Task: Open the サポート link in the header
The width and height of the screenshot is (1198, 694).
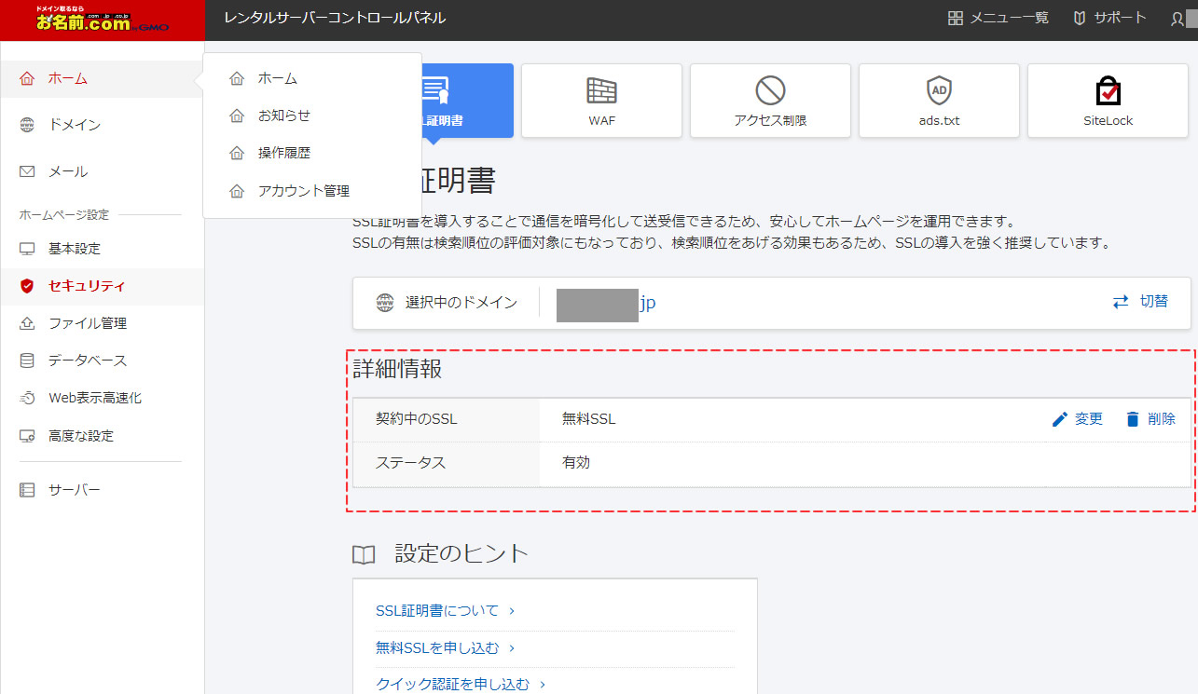Action: pyautogui.click(x=1109, y=18)
